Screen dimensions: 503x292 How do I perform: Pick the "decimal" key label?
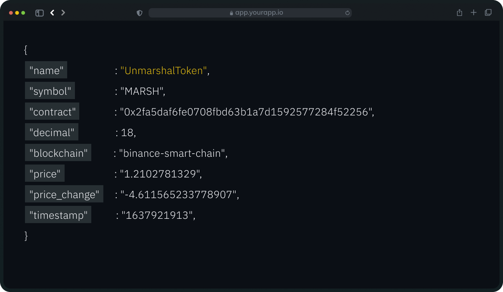[x=52, y=133]
